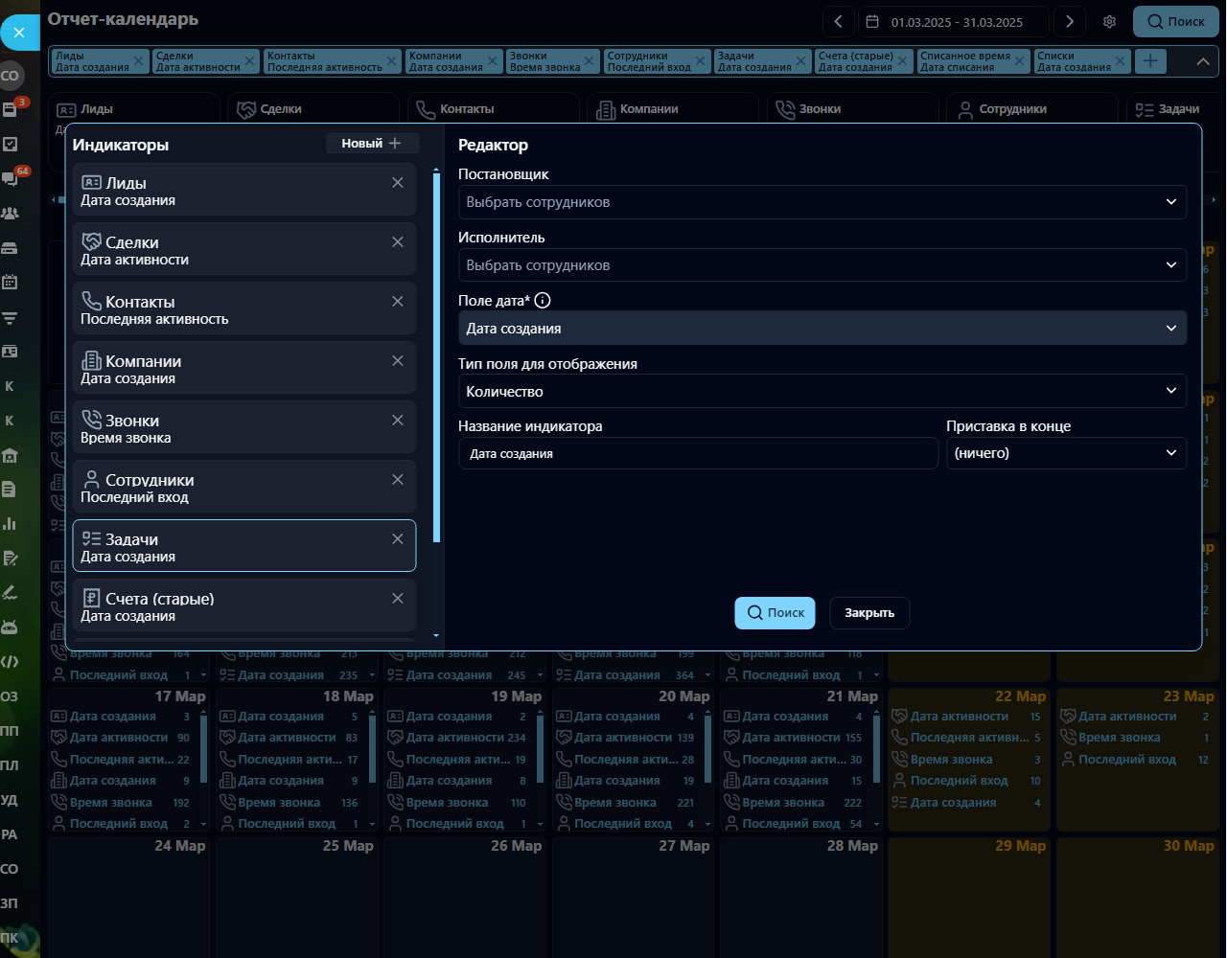This screenshot has height=958, width=1227.
Task: Open report settings via the gear icon
Action: [1109, 22]
